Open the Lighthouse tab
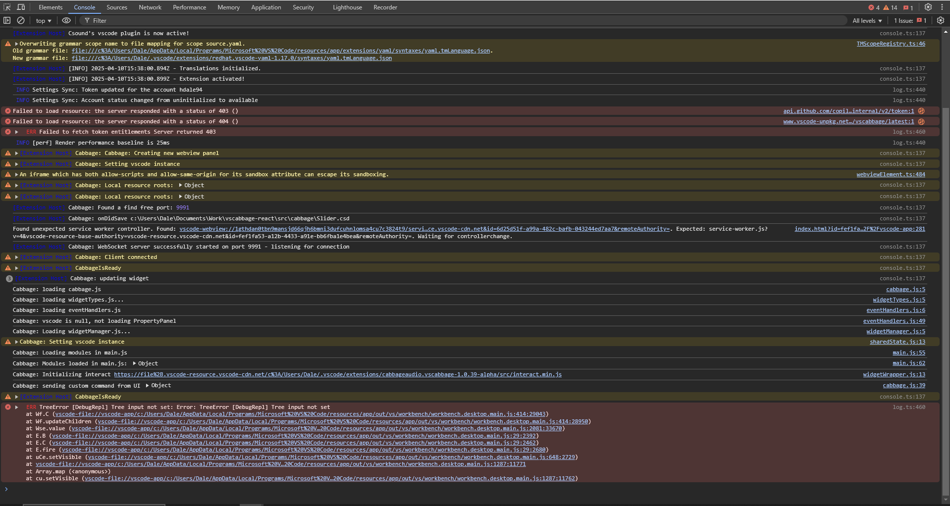The height and width of the screenshot is (506, 950). click(347, 7)
